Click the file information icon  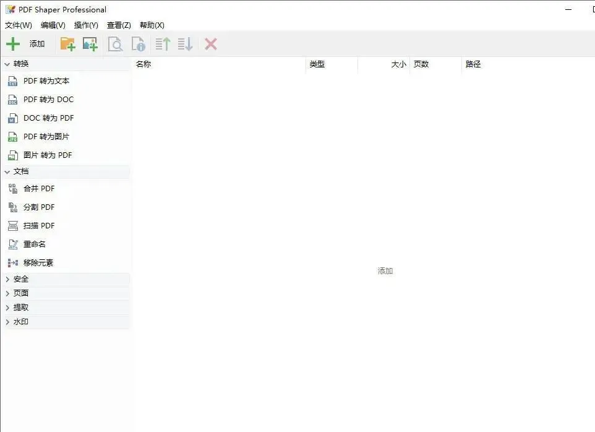click(139, 44)
